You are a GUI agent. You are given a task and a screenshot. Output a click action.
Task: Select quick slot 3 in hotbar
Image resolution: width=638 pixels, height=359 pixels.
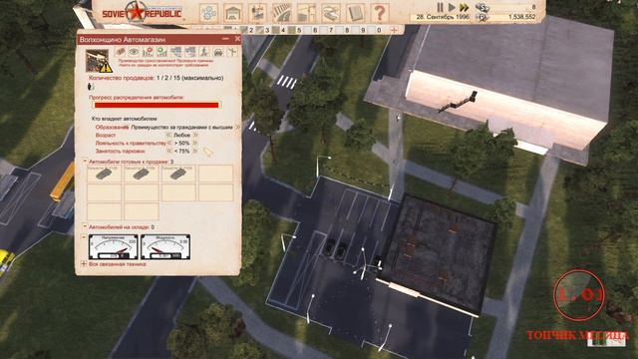tap(263, 30)
